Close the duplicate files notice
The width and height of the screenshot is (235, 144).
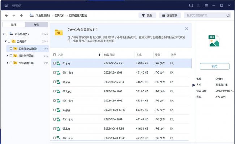click(187, 29)
